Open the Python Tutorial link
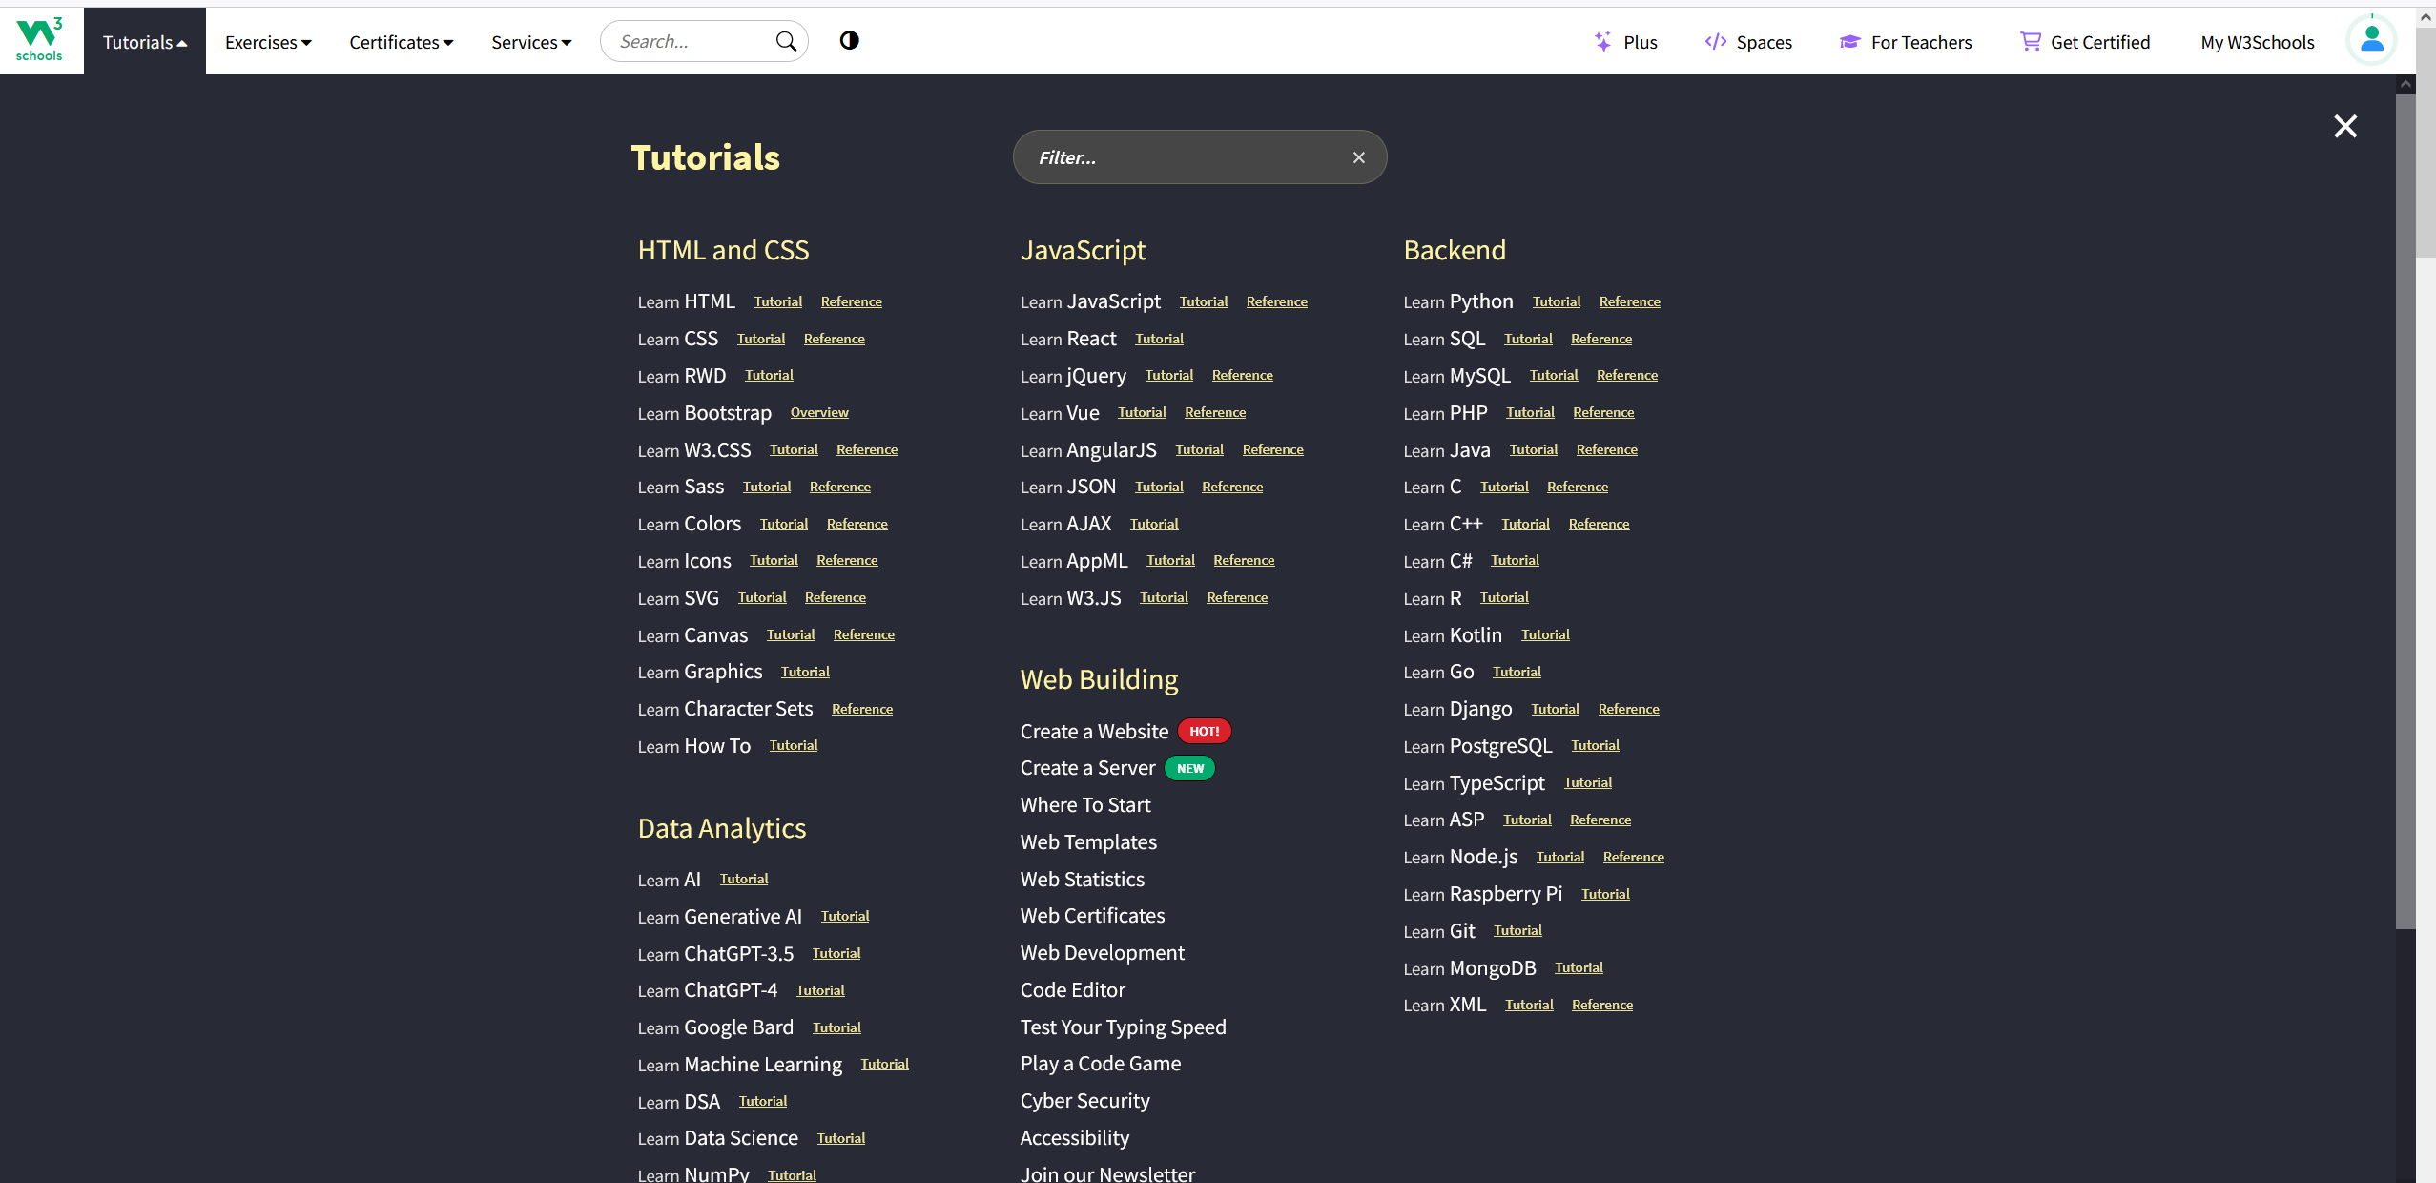The height and width of the screenshot is (1183, 2436). (1557, 301)
